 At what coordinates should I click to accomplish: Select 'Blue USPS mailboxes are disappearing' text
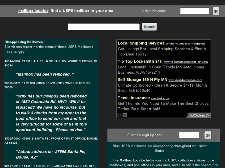click(160, 148)
